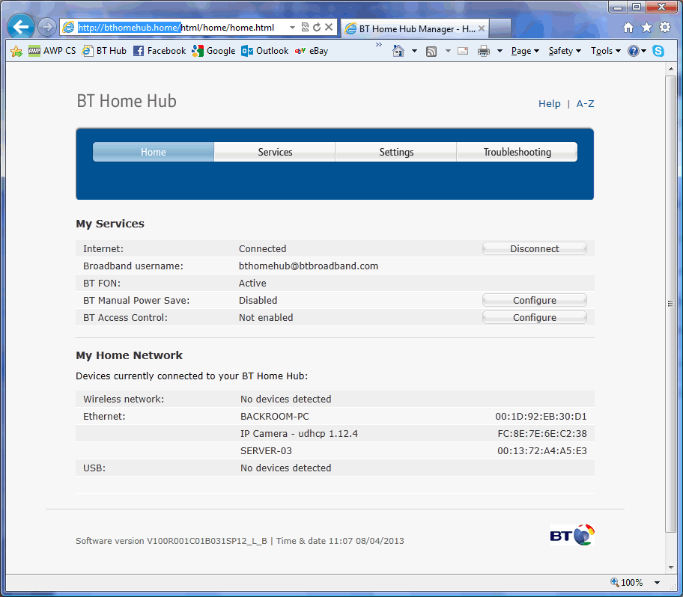Click the BT Home Hub page heading

coord(127,101)
